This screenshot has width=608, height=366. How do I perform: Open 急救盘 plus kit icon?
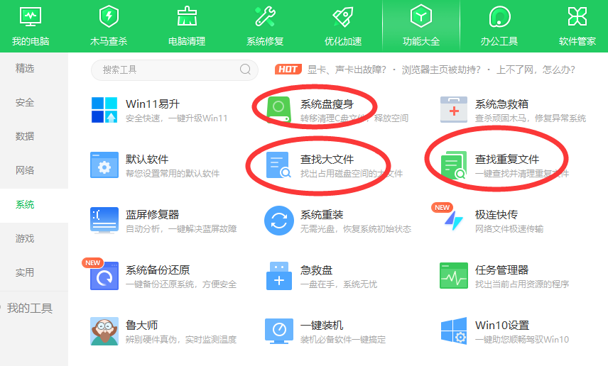279,276
